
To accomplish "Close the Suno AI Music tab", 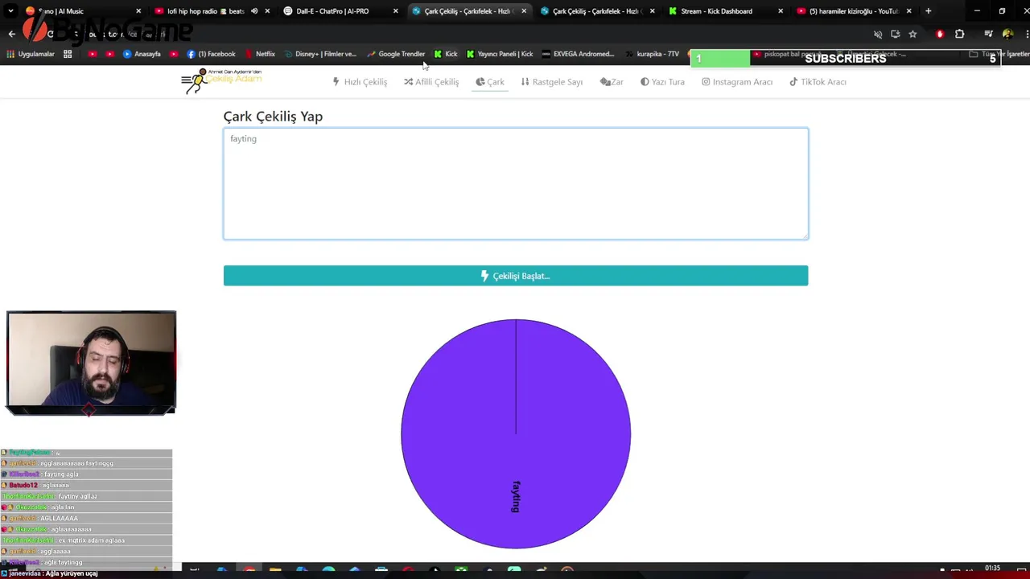I will click(138, 11).
